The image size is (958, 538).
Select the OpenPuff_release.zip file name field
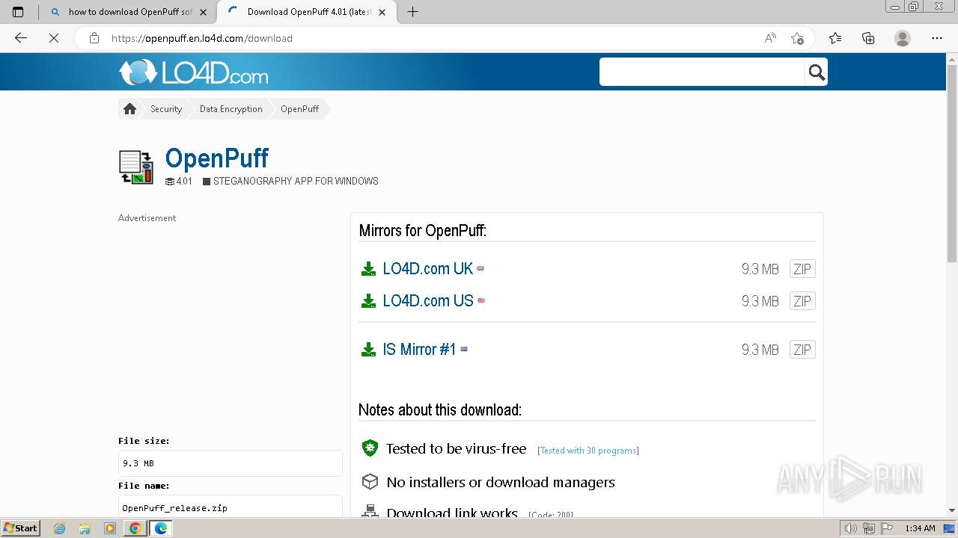click(231, 507)
